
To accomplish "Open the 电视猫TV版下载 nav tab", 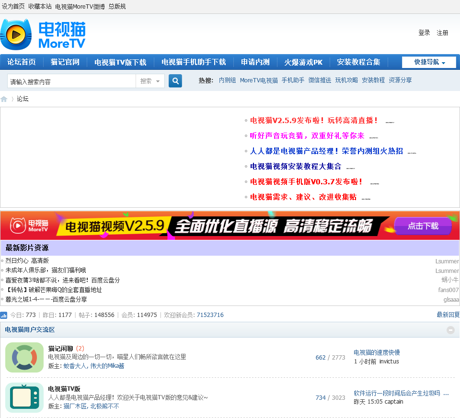I will click(120, 62).
